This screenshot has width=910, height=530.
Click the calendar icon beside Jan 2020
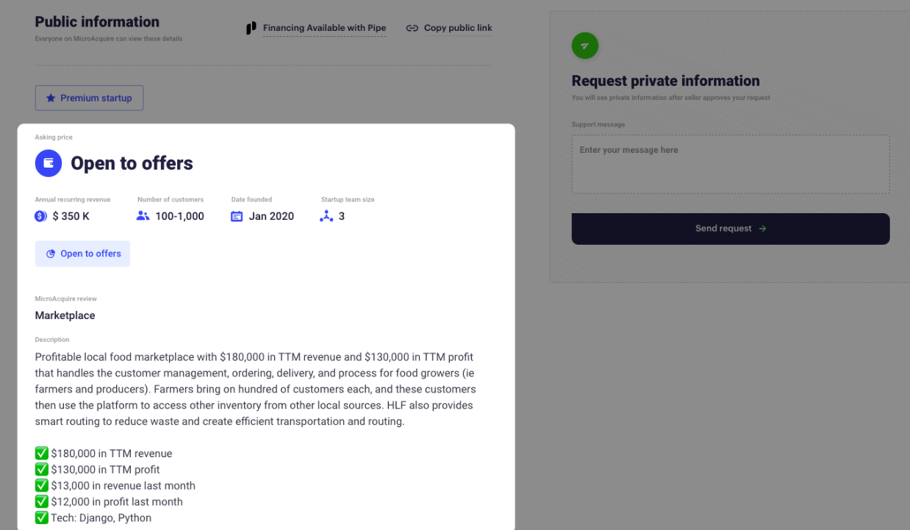[237, 216]
